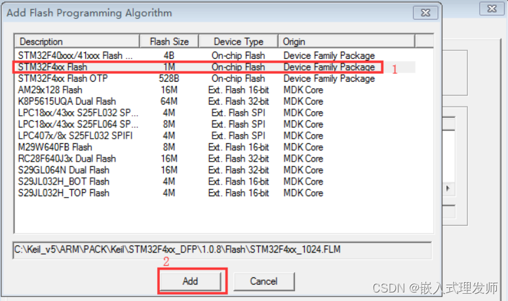Click the Cancel button
508x301 pixels.
click(264, 281)
